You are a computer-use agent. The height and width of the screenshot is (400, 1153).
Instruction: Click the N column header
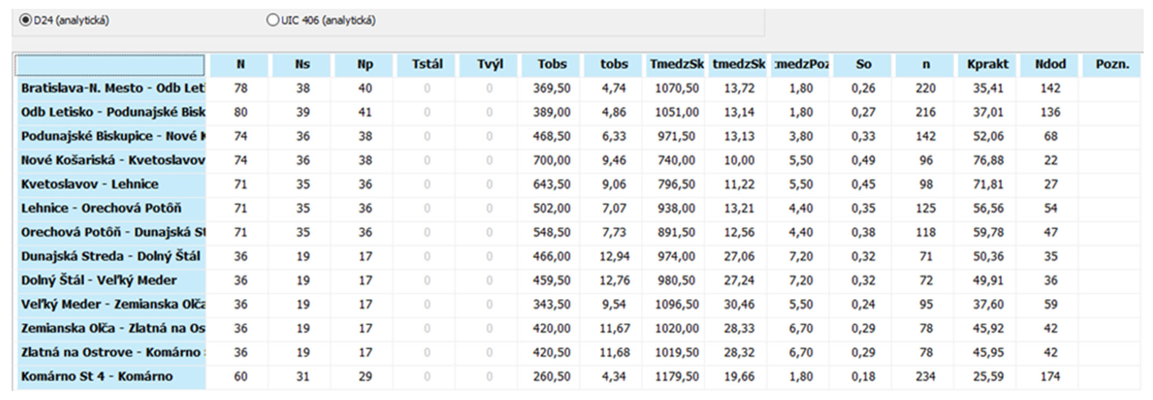tap(240, 64)
